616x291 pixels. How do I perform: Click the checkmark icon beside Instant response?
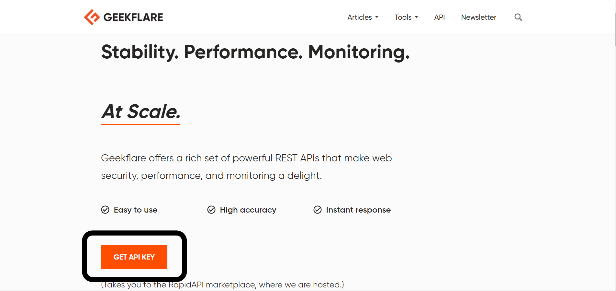pyautogui.click(x=318, y=210)
